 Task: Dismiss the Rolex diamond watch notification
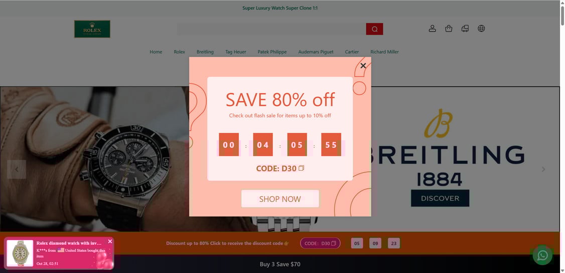110,241
